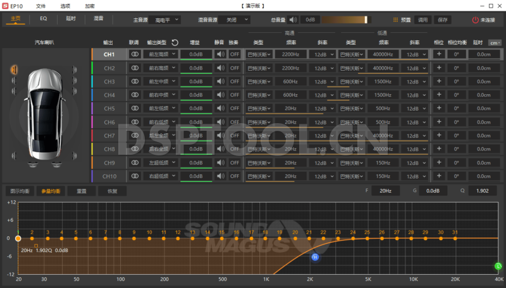This screenshot has height=288, width=506.
Task: Switch to the 主页 tab
Action: coord(15,19)
